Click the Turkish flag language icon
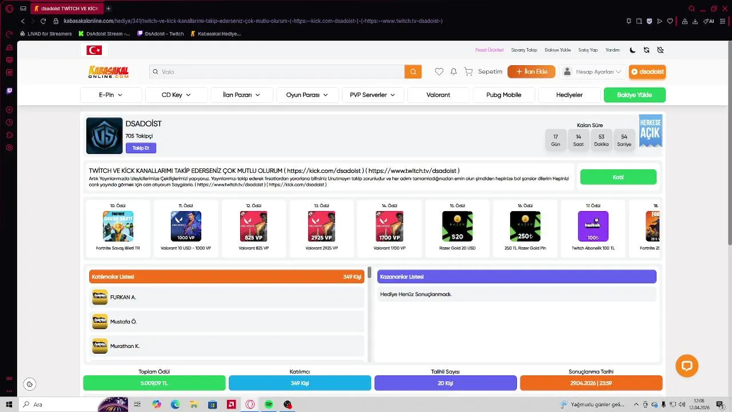The height and width of the screenshot is (412, 732). point(94,50)
